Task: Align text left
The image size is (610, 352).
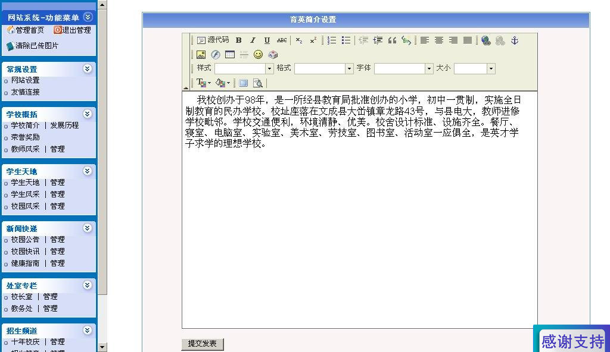Action: (424, 40)
